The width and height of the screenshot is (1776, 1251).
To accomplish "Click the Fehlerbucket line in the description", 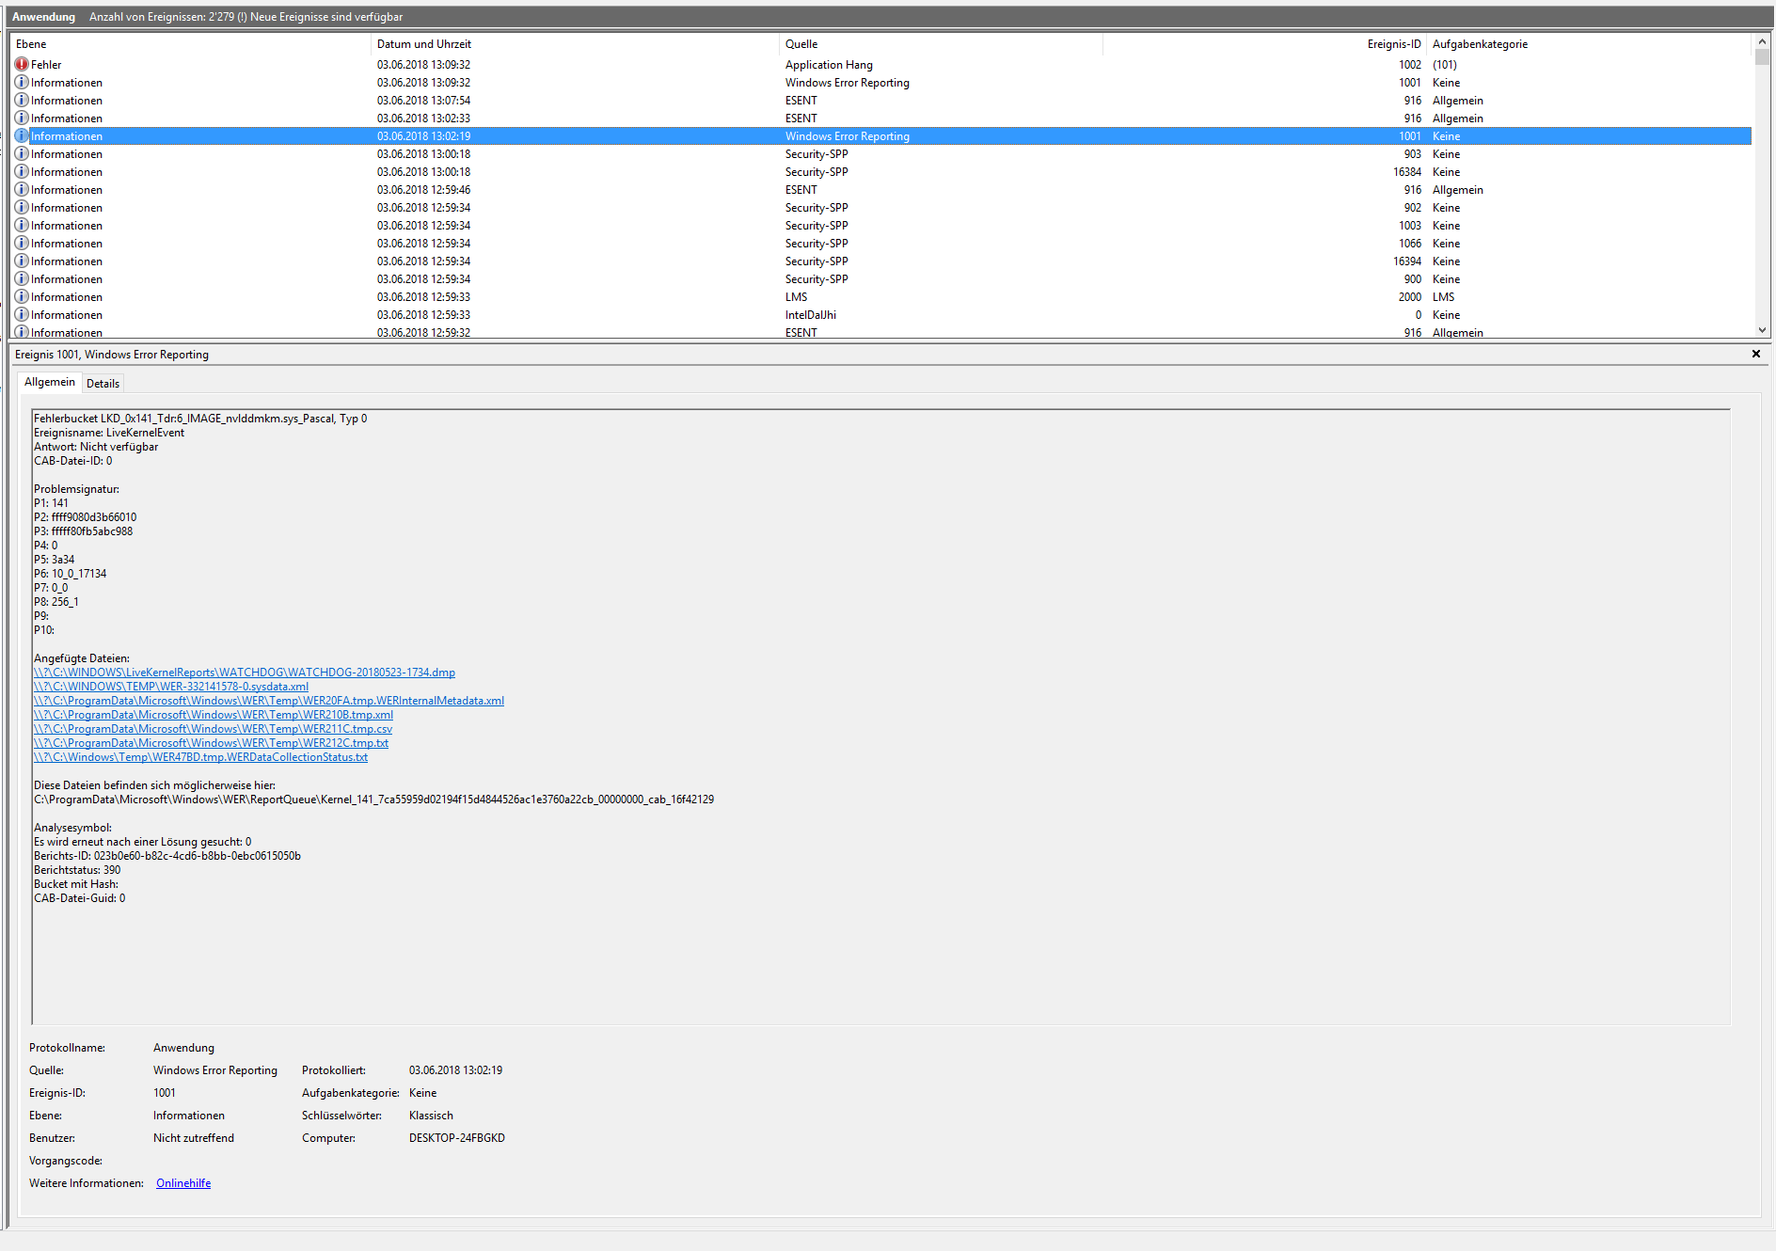I will 200,419.
